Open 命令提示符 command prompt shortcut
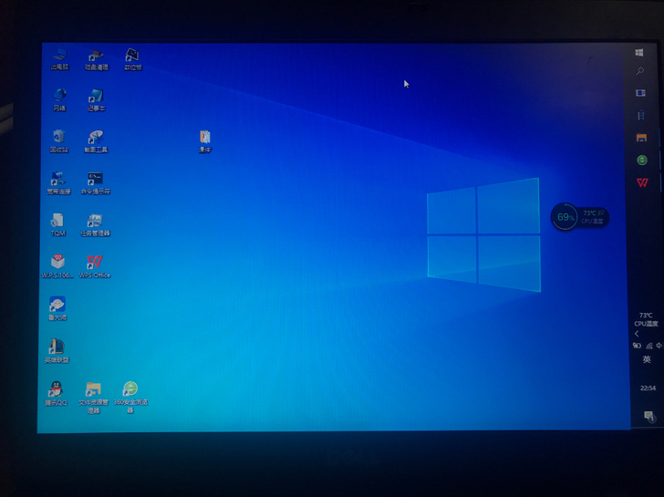Viewport: 664px width, 497px height. click(95, 180)
